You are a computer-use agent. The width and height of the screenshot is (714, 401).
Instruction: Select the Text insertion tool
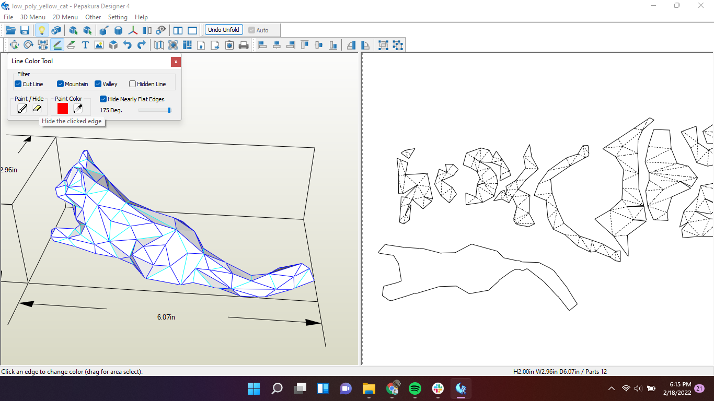(85, 45)
